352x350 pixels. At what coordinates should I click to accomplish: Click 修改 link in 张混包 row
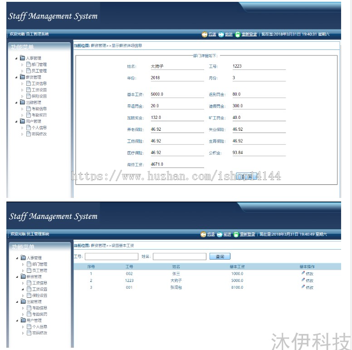click(x=309, y=287)
